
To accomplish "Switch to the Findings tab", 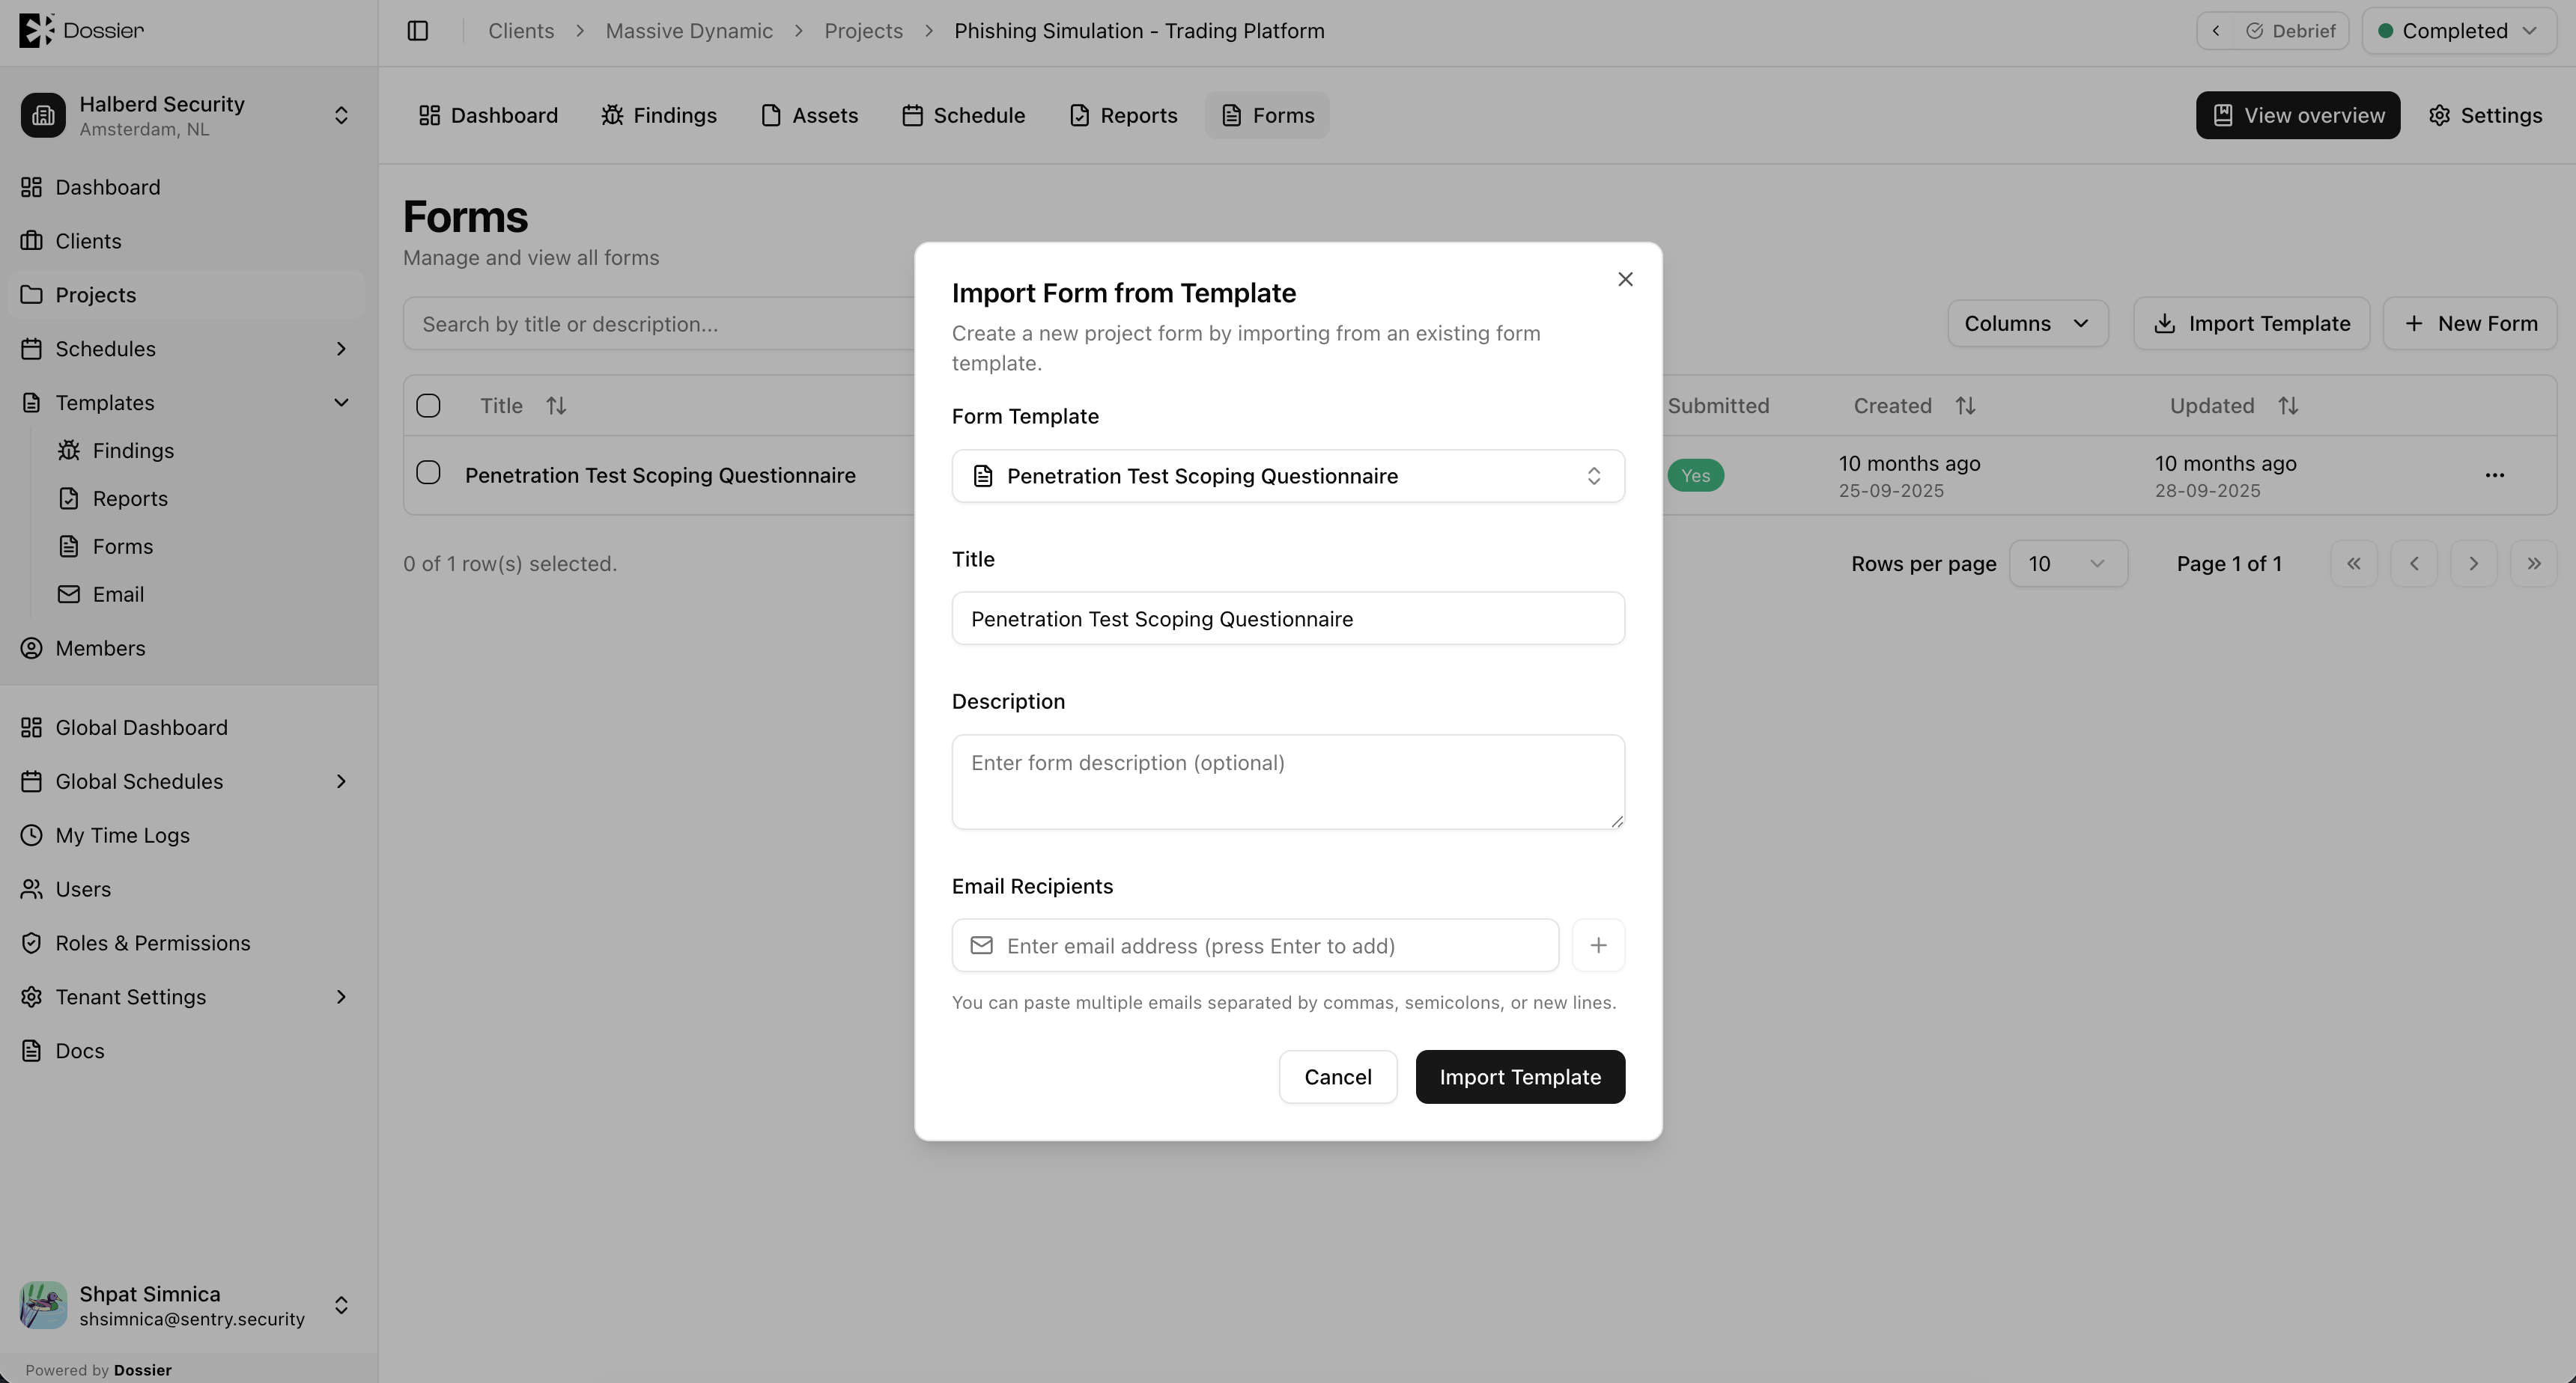I will pyautogui.click(x=659, y=116).
